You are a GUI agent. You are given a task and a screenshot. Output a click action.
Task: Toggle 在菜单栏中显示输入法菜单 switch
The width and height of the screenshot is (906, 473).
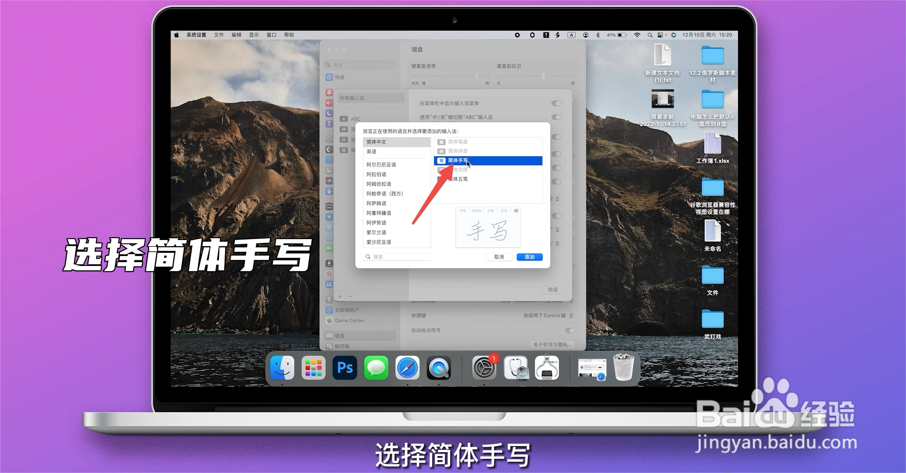coord(556,103)
